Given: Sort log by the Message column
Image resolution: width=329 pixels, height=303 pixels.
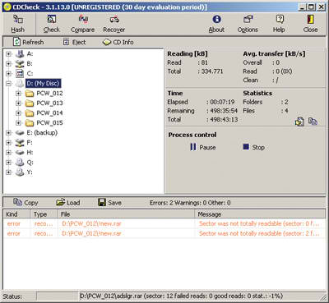Looking at the screenshot, I should 260,214.
